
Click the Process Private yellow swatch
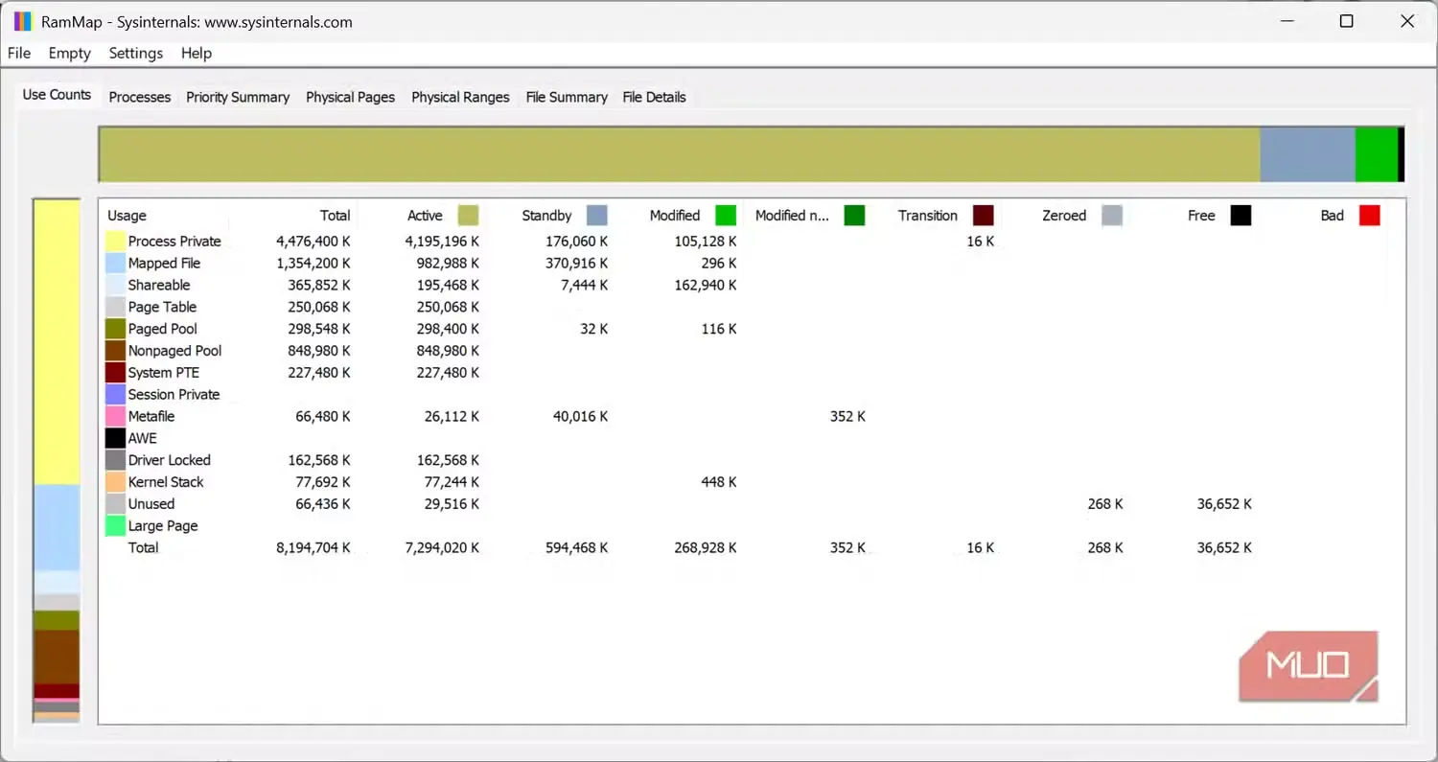(115, 242)
